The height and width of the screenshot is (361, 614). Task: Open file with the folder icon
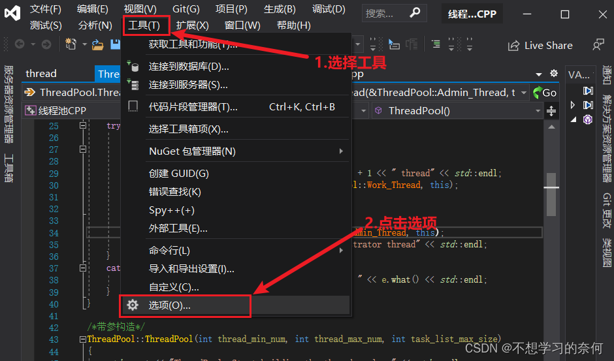[97, 45]
